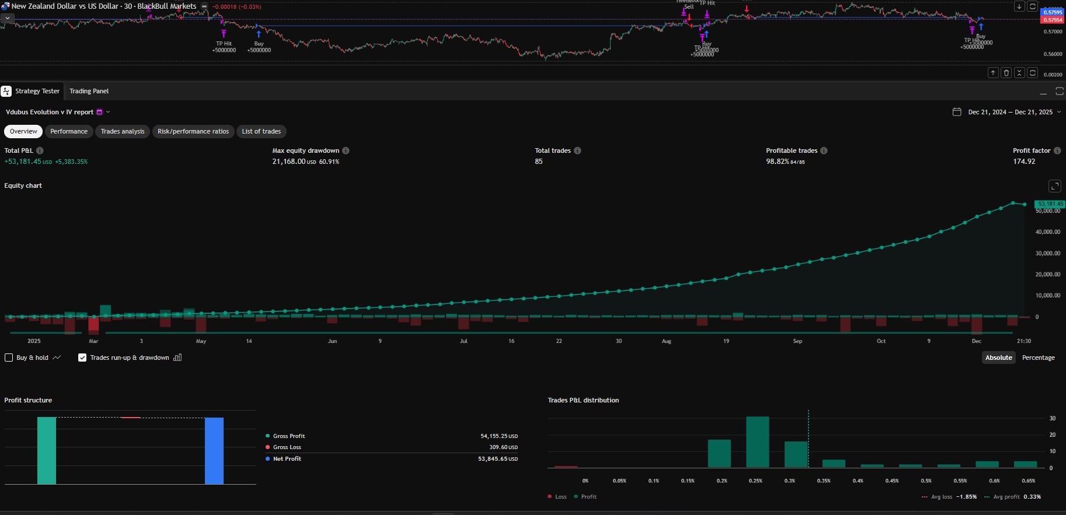
Task: Open the List of trades tab
Action: click(x=261, y=131)
